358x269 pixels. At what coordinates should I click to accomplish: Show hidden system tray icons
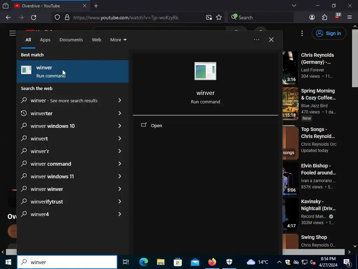[x=279, y=262]
